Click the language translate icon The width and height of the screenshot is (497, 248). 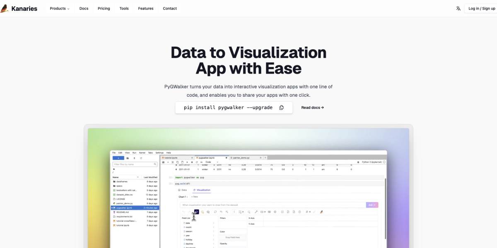[x=458, y=8]
